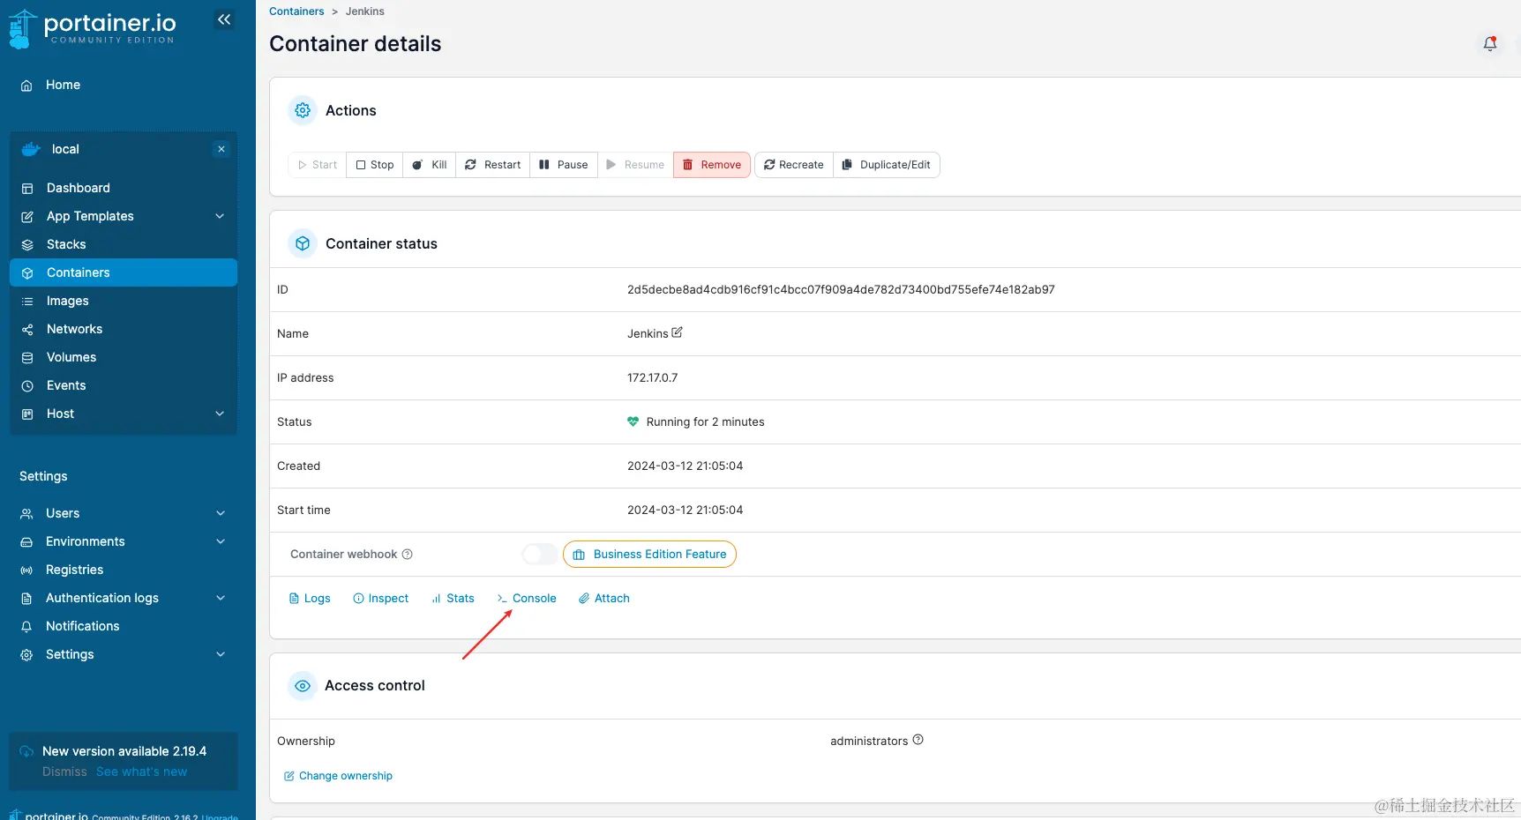Viewport: 1521px width, 820px height.
Task: Click the Volumes database icon
Action: (x=27, y=358)
